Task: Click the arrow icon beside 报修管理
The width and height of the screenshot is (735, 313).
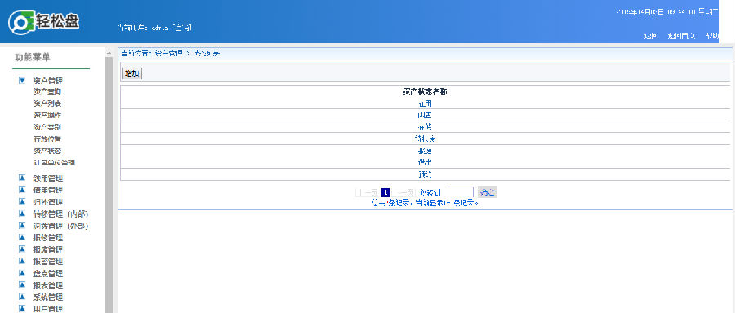Action: click(x=21, y=237)
